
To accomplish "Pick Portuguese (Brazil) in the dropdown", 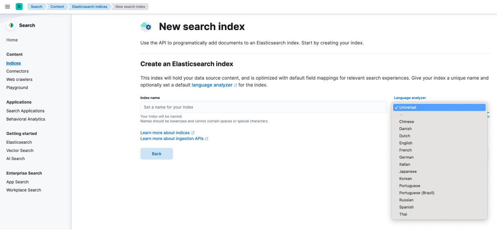I will 439,193.
